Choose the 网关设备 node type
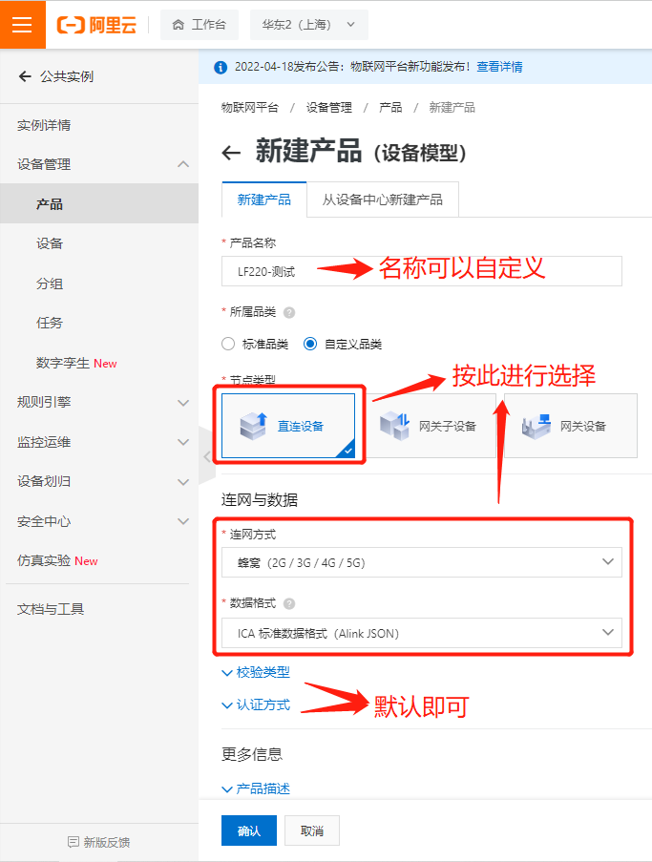The width and height of the screenshot is (652, 862). 571,426
